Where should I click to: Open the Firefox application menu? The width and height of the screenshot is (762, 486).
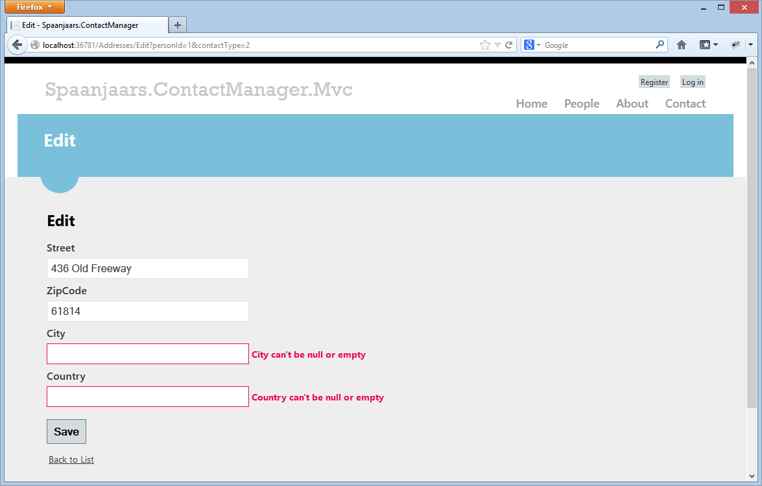pyautogui.click(x=34, y=7)
